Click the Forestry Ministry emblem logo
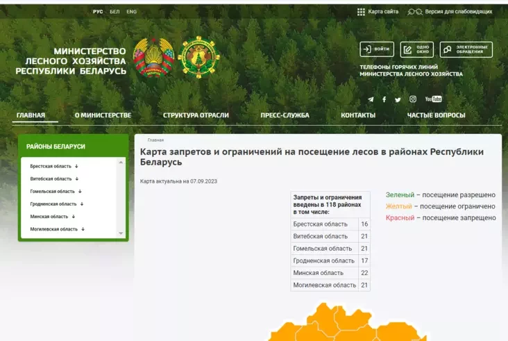The image size is (508, 341). pos(198,58)
